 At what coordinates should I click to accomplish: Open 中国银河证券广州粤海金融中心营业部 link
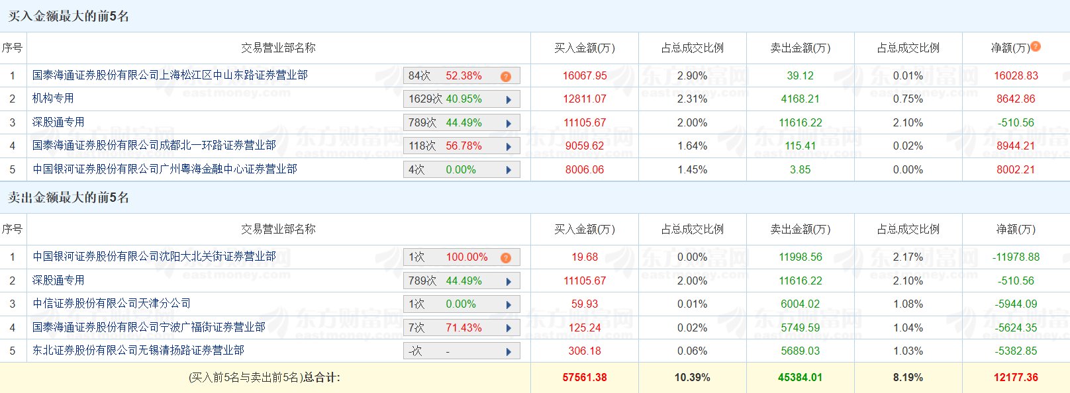tap(165, 169)
